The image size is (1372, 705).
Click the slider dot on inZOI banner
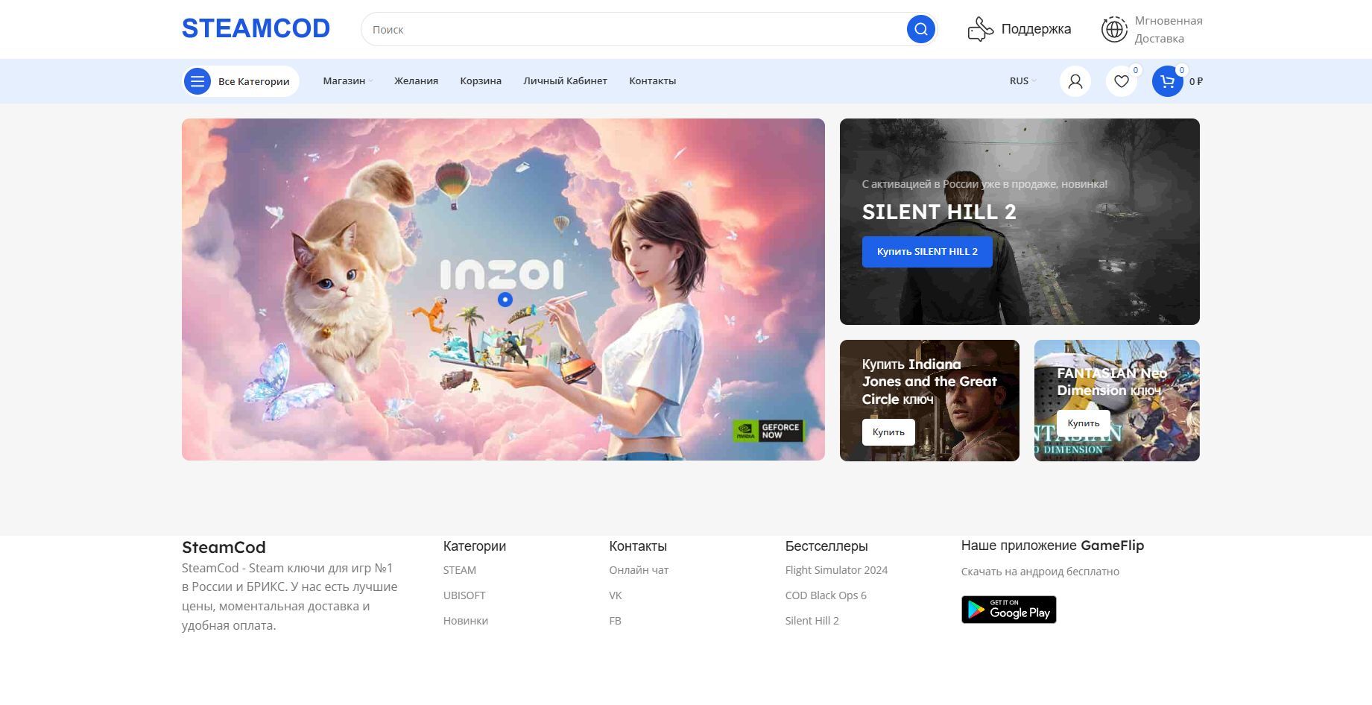(x=505, y=300)
